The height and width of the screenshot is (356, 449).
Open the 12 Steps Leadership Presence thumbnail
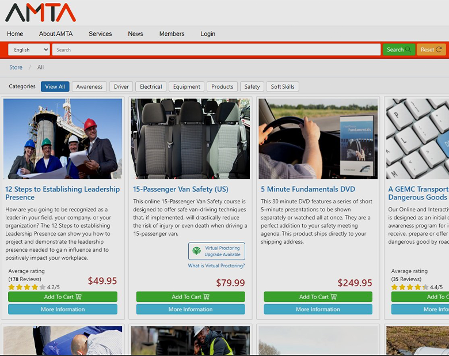63,139
